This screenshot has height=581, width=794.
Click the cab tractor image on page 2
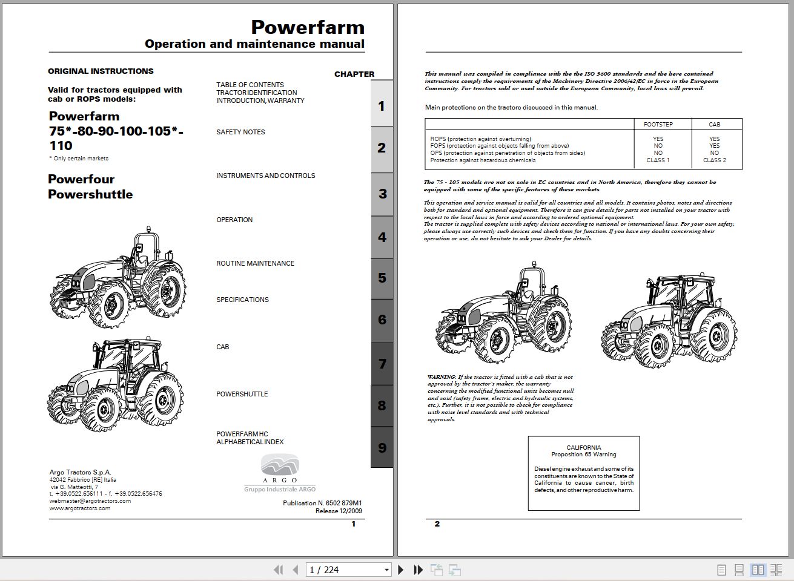(x=669, y=319)
